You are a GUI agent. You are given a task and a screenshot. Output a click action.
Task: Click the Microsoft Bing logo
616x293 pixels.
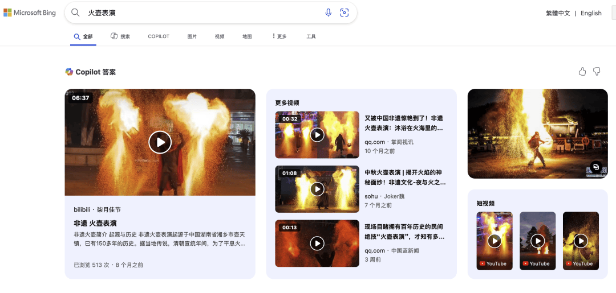click(30, 13)
